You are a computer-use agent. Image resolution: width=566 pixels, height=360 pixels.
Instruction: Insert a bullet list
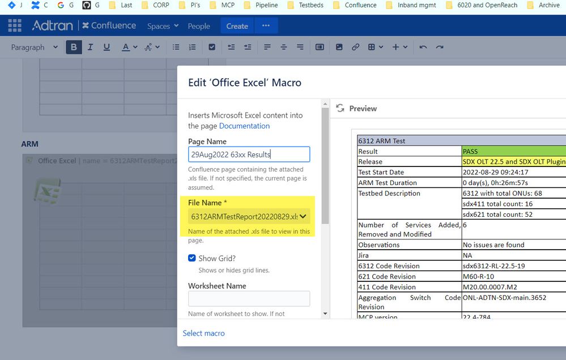click(x=176, y=47)
